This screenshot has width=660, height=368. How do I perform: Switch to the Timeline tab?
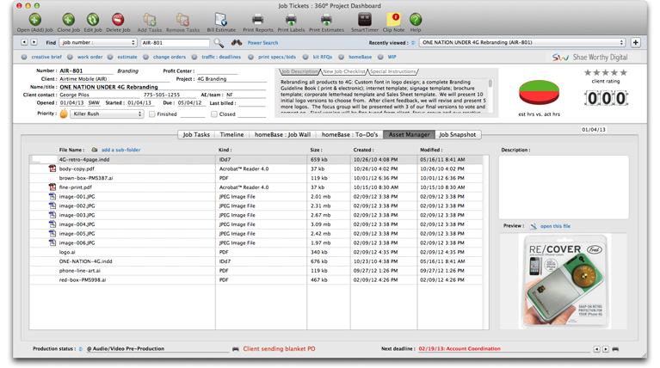pyautogui.click(x=231, y=135)
